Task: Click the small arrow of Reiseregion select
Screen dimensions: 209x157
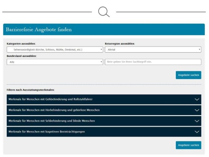Action: pos(199,49)
